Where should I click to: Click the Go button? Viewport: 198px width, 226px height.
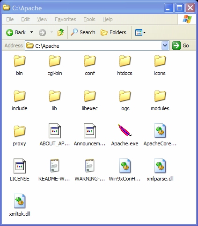pyautogui.click(x=181, y=45)
